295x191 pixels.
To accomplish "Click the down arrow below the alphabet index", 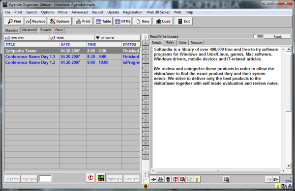I will click(x=146, y=174).
